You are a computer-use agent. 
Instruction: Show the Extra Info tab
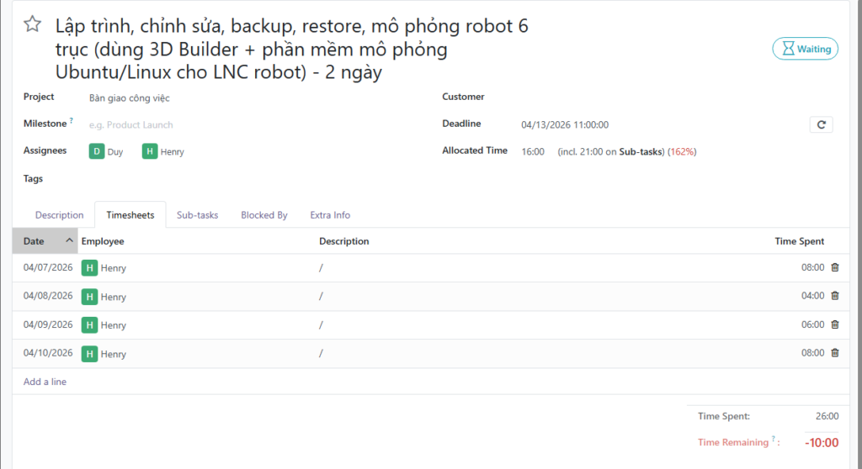[330, 215]
